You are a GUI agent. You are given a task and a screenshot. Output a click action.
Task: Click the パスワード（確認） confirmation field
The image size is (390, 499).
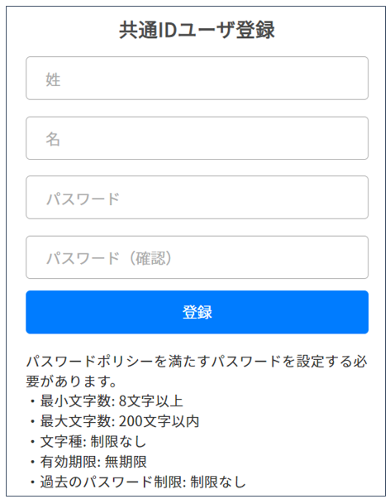click(x=197, y=257)
